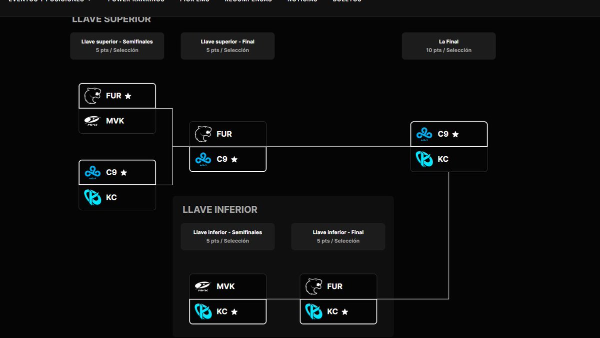
Task: Open 'La Final' 10 pts header card
Action: tap(449, 46)
